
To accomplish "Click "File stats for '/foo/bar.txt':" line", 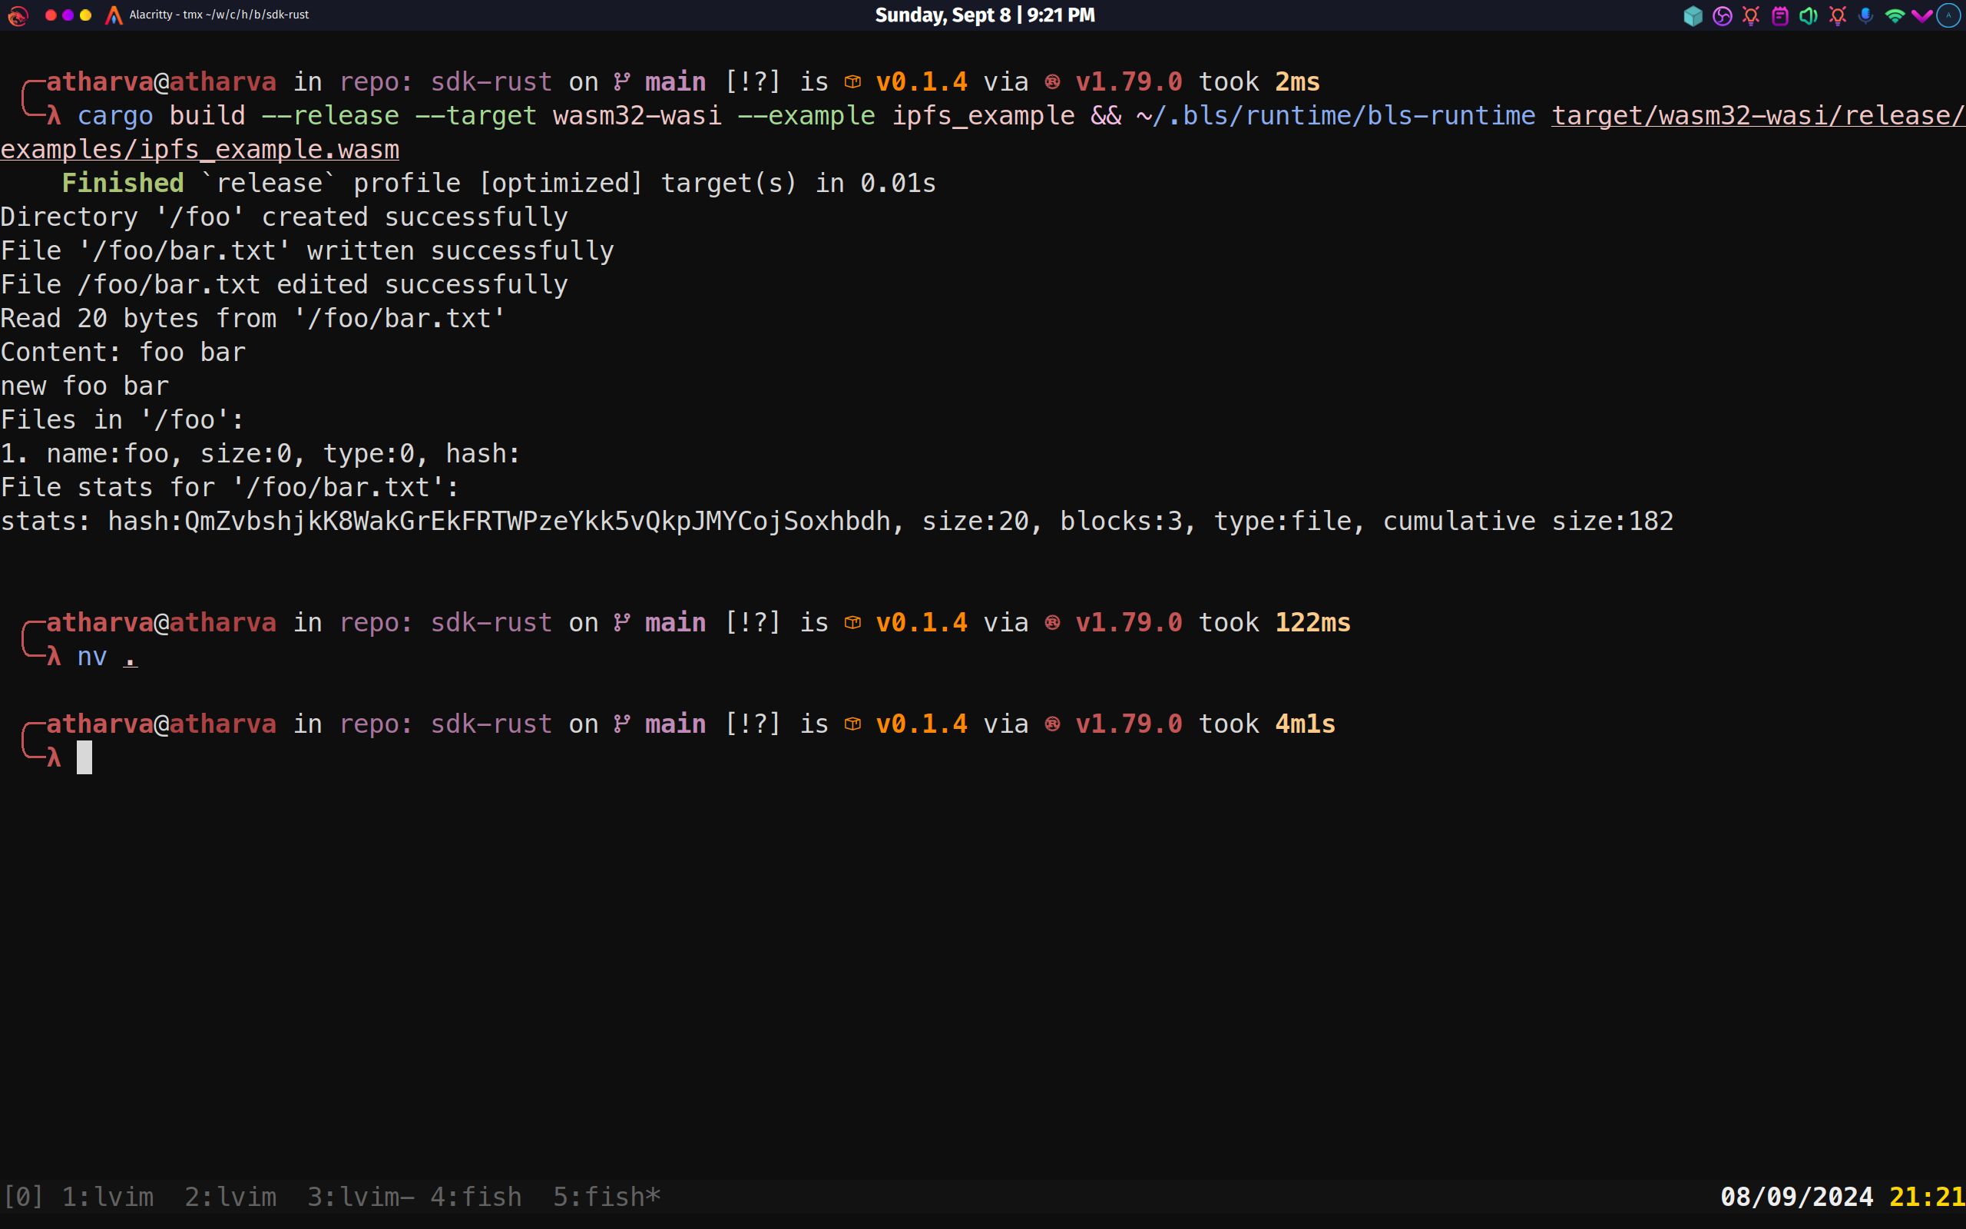I will click(230, 488).
